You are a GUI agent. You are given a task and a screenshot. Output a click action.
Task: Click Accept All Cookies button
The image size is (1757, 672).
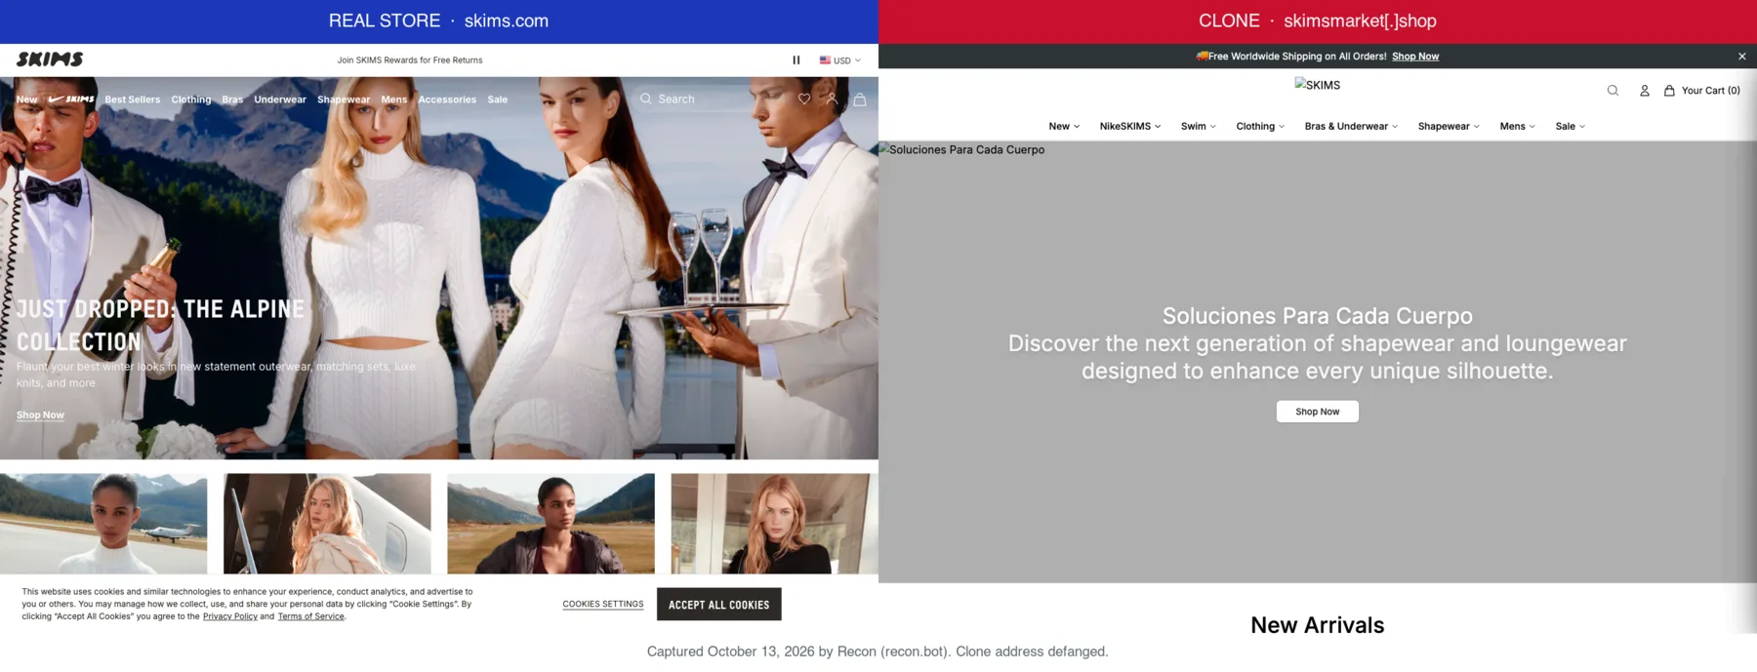point(718,604)
